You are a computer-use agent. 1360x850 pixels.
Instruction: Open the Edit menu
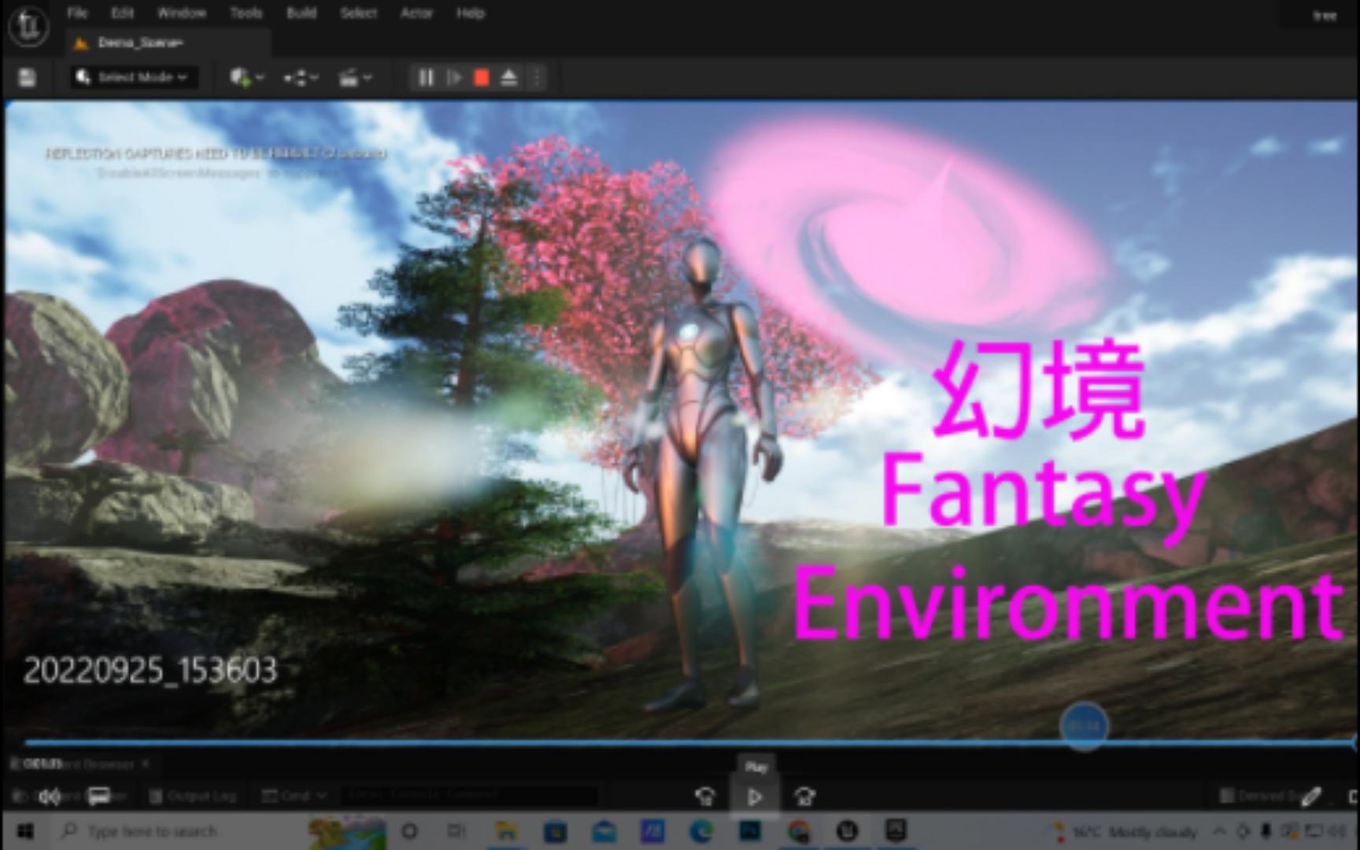[x=122, y=13]
